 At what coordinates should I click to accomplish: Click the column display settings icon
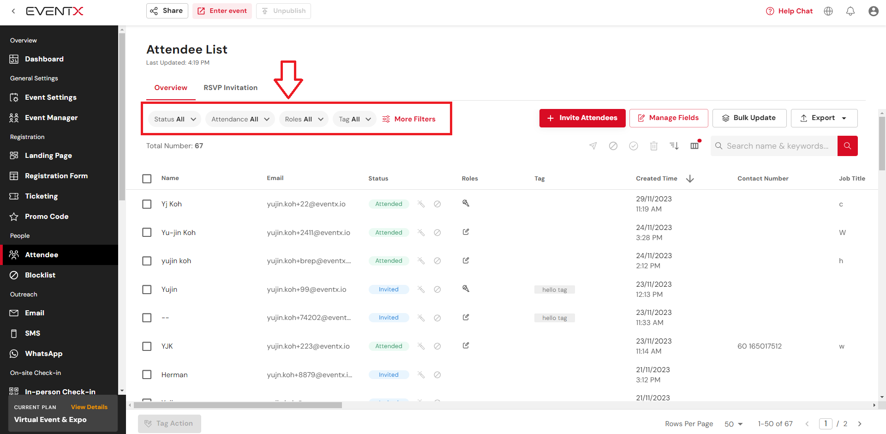694,146
